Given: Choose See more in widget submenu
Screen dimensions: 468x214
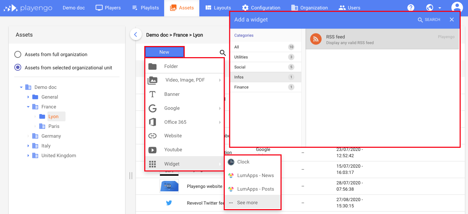Looking at the screenshot, I should click(252, 202).
